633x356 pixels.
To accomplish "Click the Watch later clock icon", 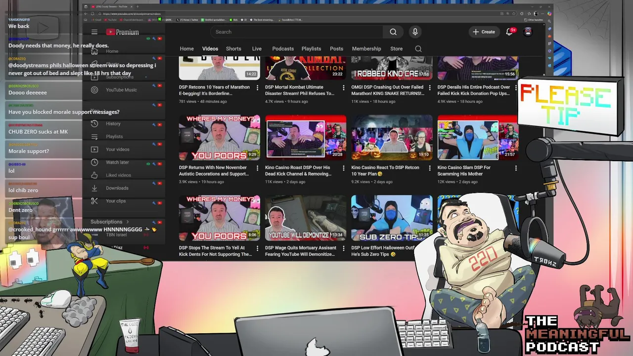I will click(94, 162).
